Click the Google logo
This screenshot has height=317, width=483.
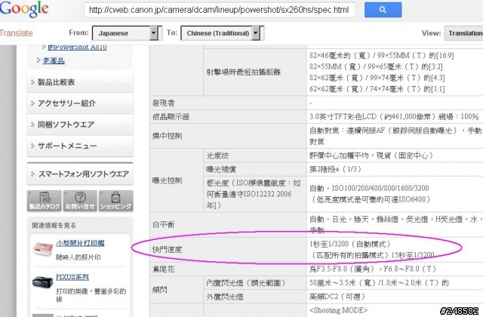coord(24,9)
